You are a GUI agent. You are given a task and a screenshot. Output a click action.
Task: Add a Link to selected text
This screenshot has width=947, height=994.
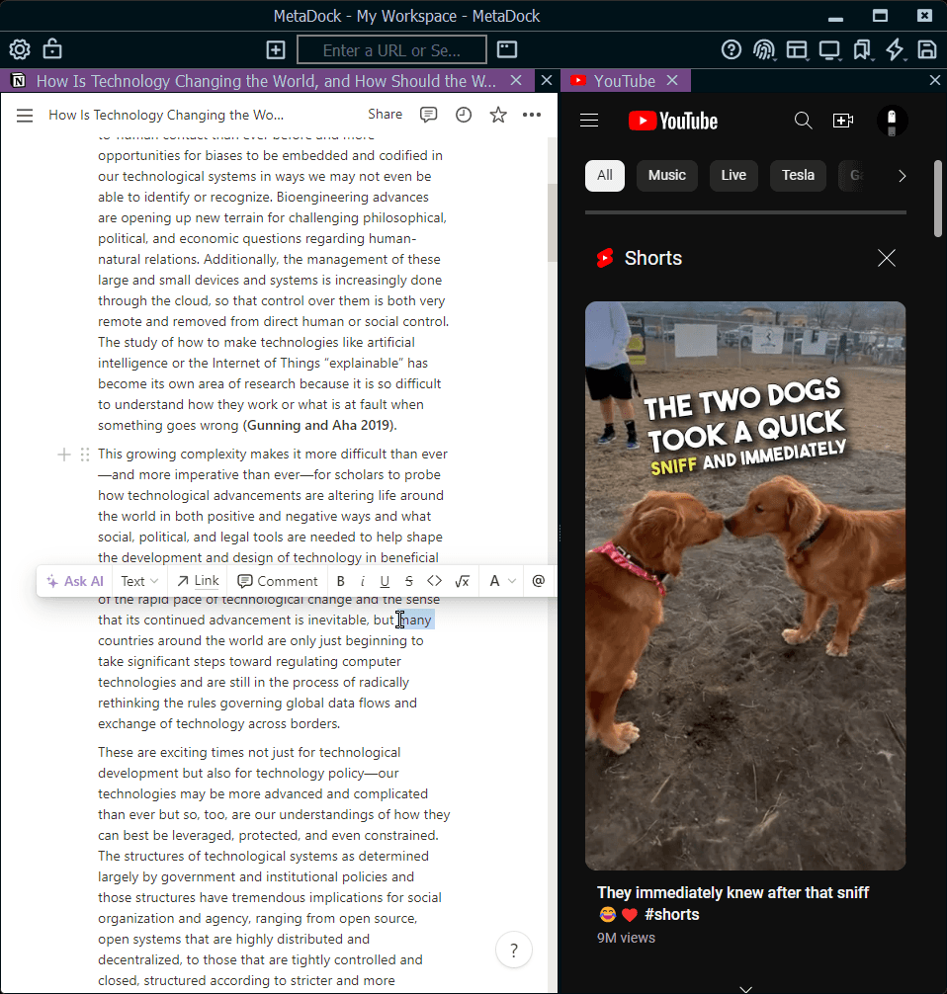[199, 581]
